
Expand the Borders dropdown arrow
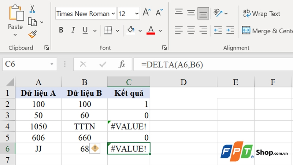[x=118, y=31]
